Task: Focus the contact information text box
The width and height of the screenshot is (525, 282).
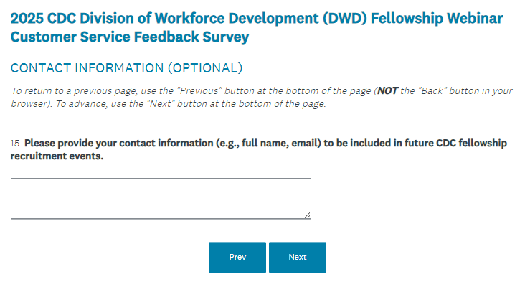Action: 161,199
